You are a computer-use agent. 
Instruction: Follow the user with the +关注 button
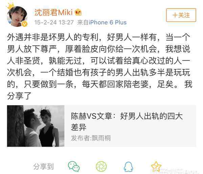point(181,15)
